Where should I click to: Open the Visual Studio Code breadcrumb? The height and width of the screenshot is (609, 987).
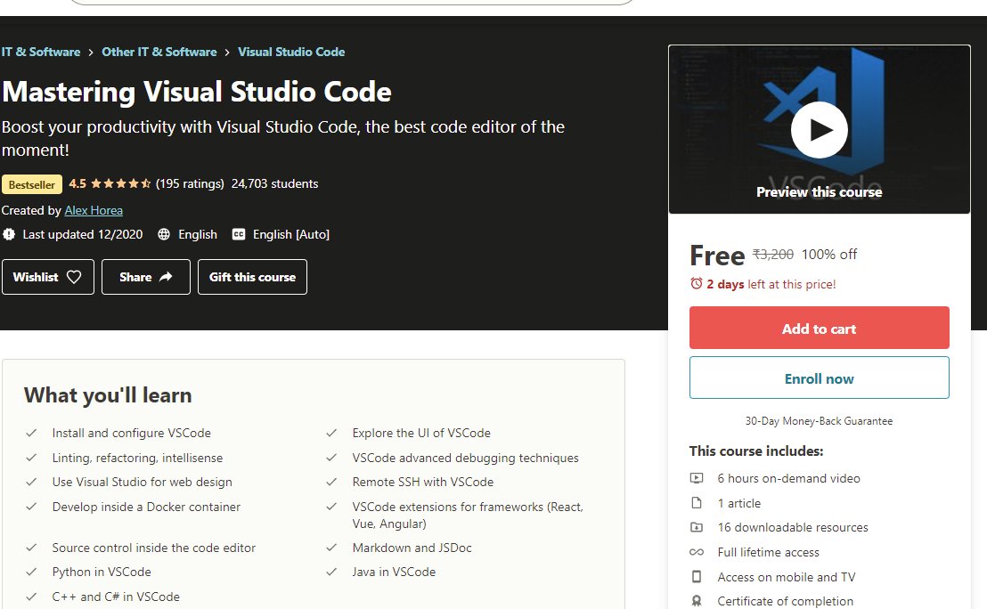291,52
